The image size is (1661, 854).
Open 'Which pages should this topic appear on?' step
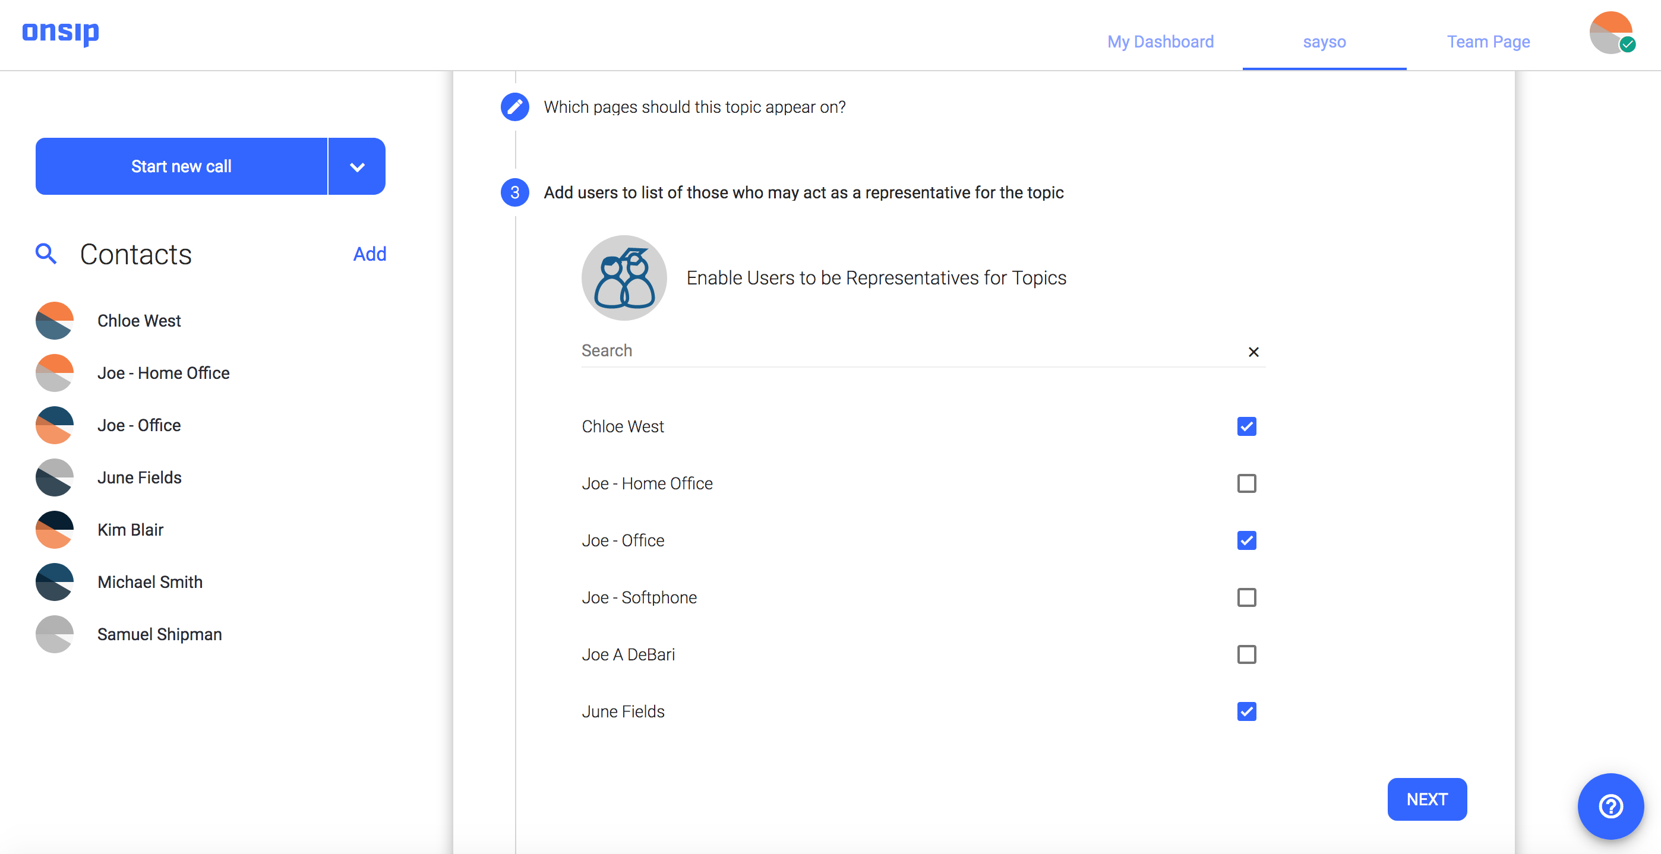694,107
